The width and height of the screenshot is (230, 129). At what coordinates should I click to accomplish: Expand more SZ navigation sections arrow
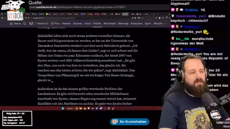(x=166, y=24)
